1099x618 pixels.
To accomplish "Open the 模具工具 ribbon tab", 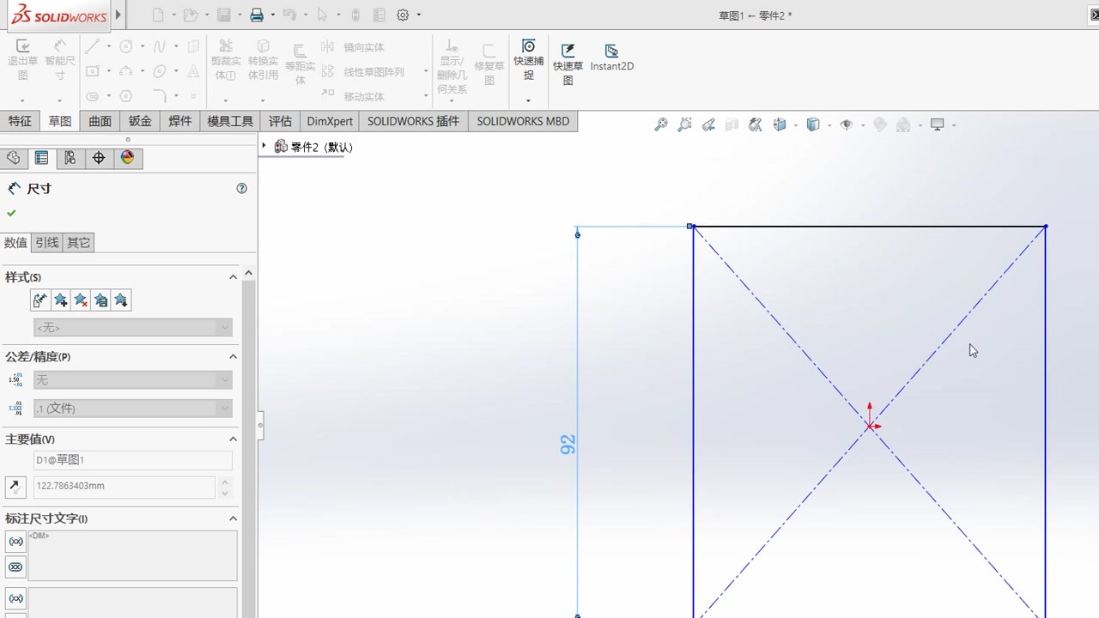I will pos(230,121).
